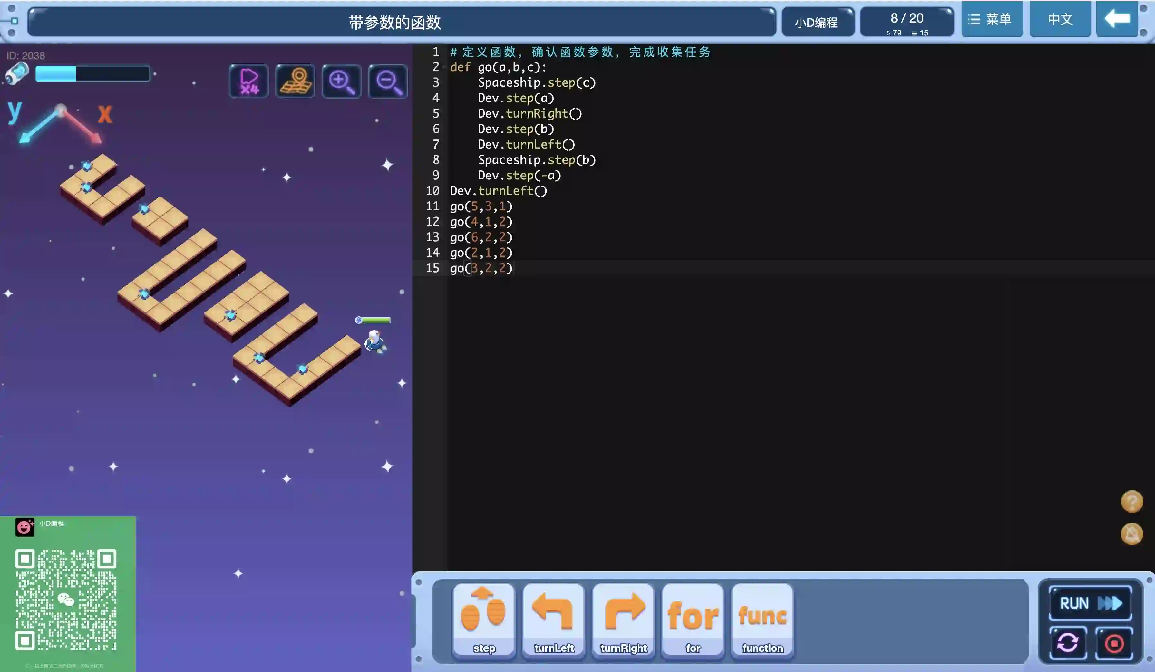Click code line 15 go(3,2,2)
This screenshot has width=1155, height=672.
click(481, 268)
